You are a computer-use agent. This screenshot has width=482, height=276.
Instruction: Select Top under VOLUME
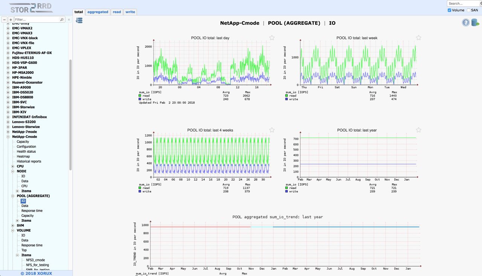24,250
